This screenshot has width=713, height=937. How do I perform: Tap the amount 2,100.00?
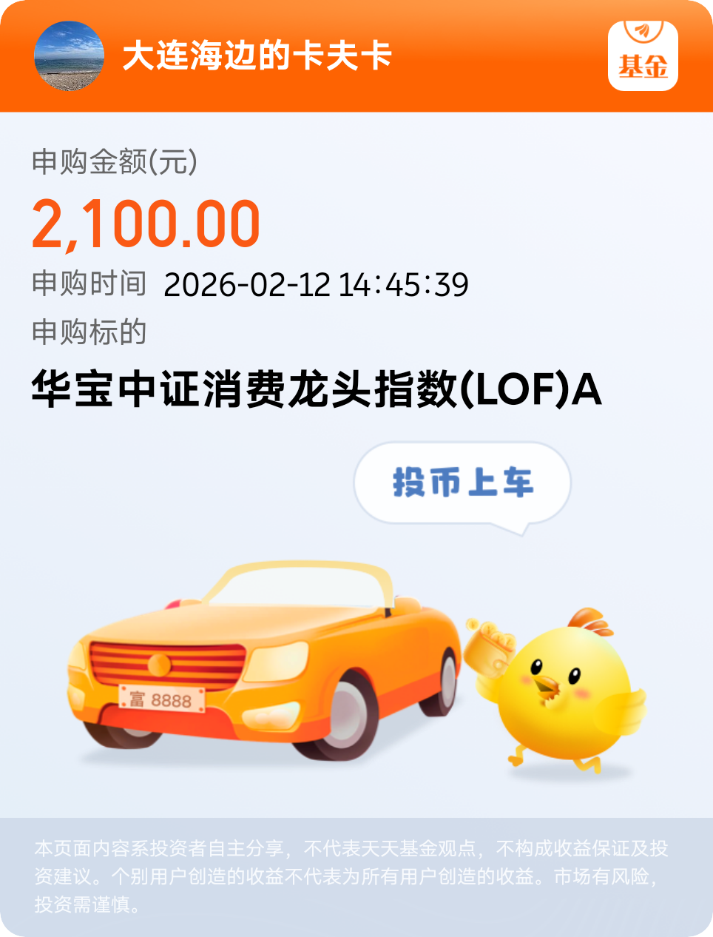pos(146,224)
